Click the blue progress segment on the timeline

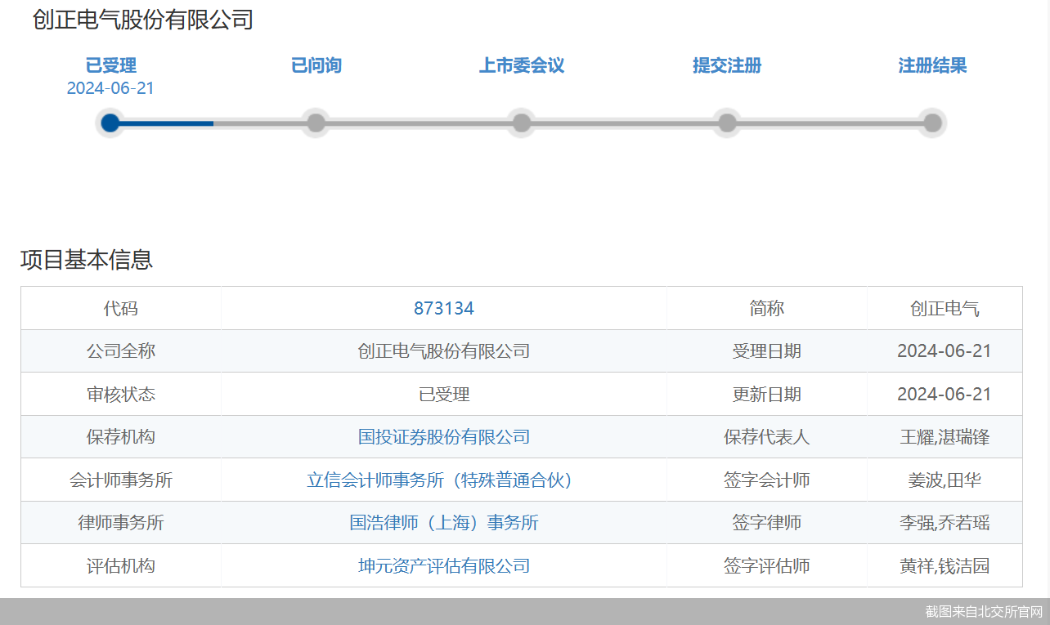click(x=164, y=123)
